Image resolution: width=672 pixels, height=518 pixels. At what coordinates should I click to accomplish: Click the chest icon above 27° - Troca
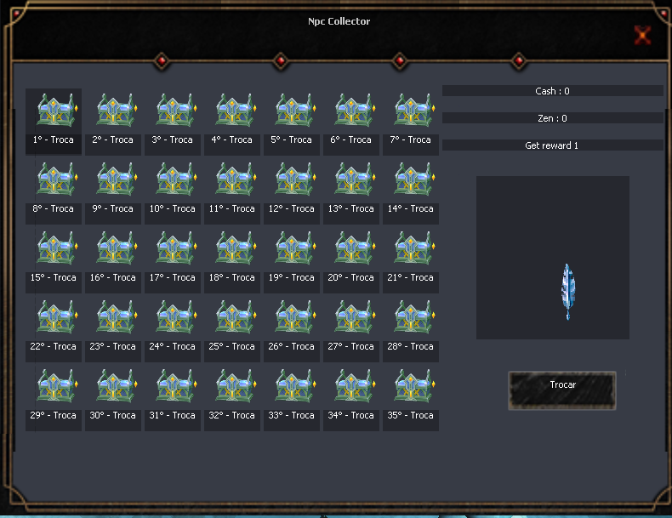click(x=355, y=317)
